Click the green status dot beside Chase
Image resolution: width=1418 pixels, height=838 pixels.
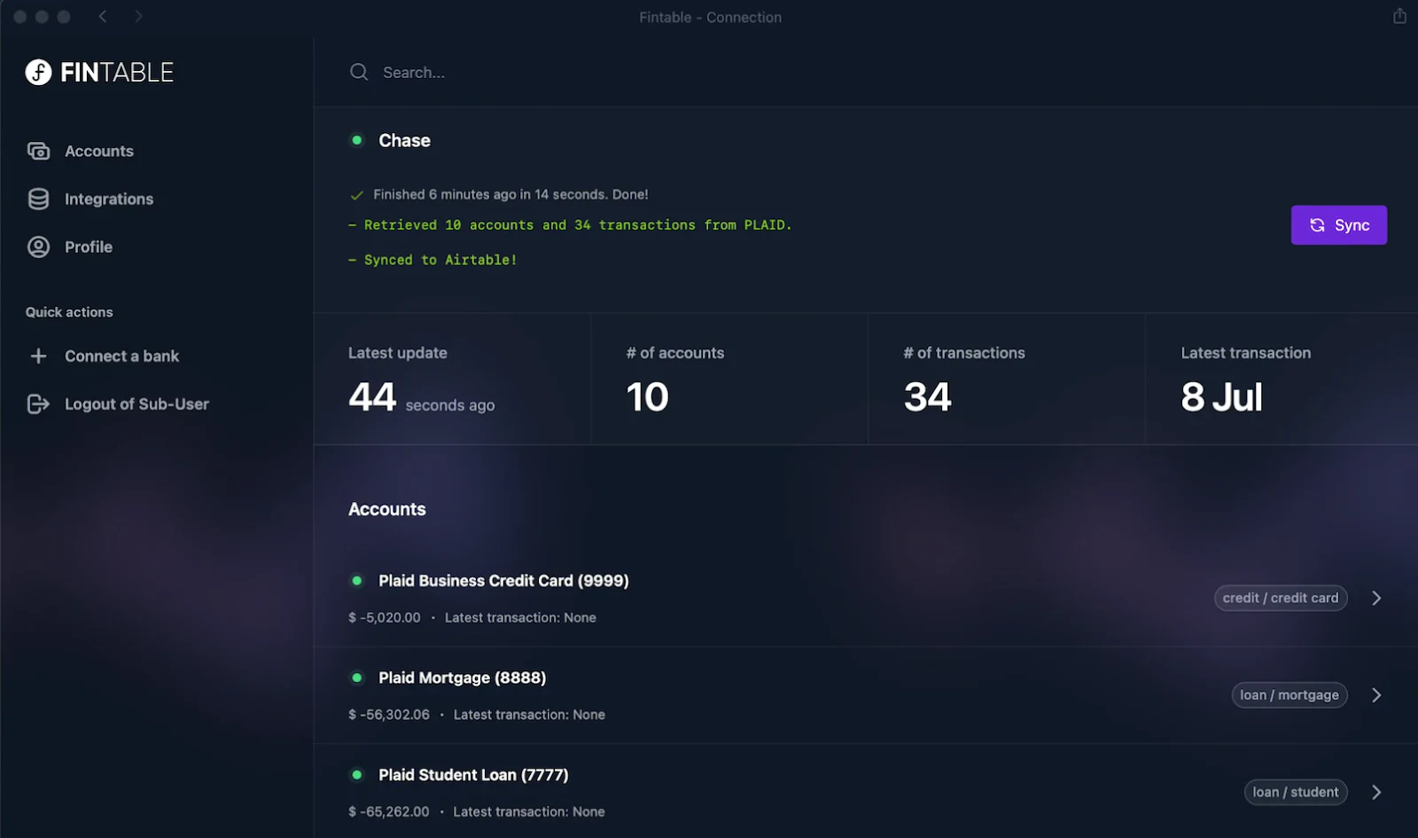point(357,140)
